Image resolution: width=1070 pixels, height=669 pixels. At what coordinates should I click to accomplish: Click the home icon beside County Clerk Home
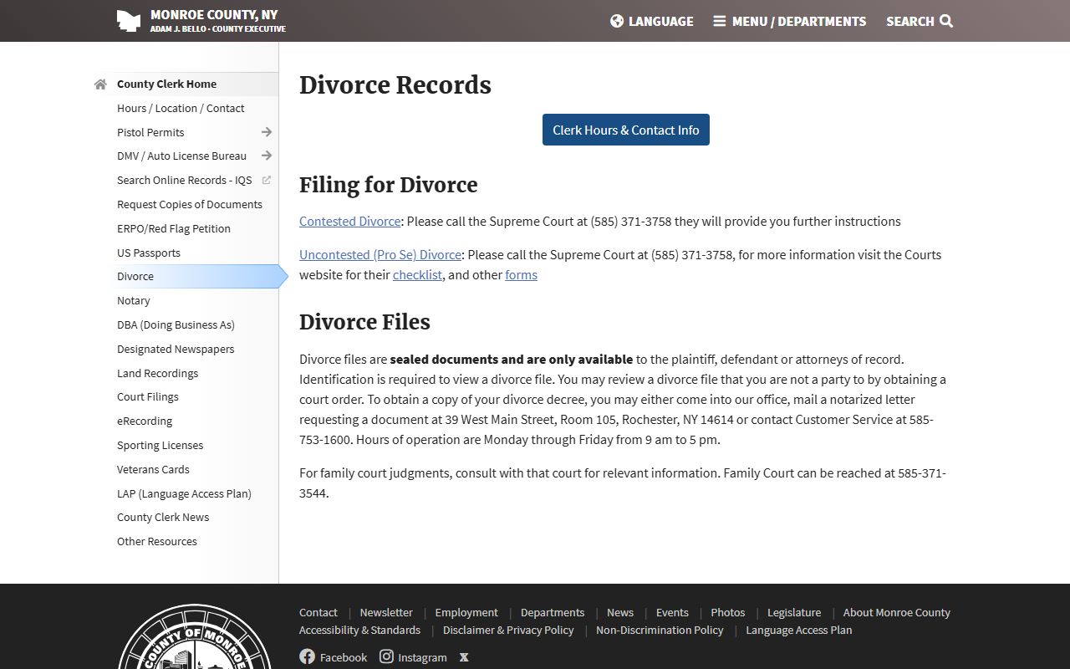[100, 84]
